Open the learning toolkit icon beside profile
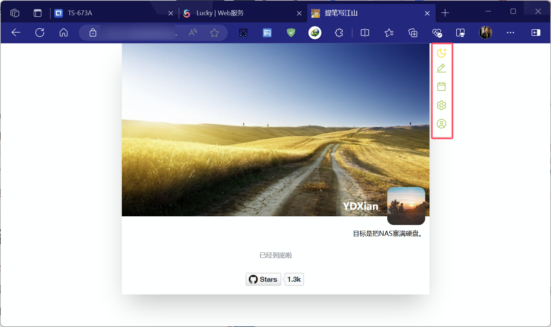 point(461,33)
